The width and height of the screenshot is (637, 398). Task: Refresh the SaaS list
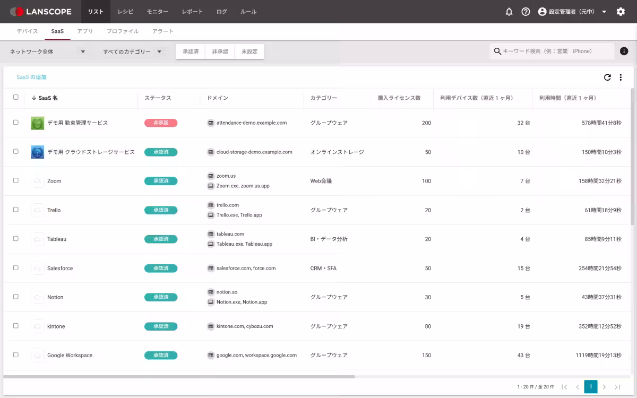tap(607, 77)
